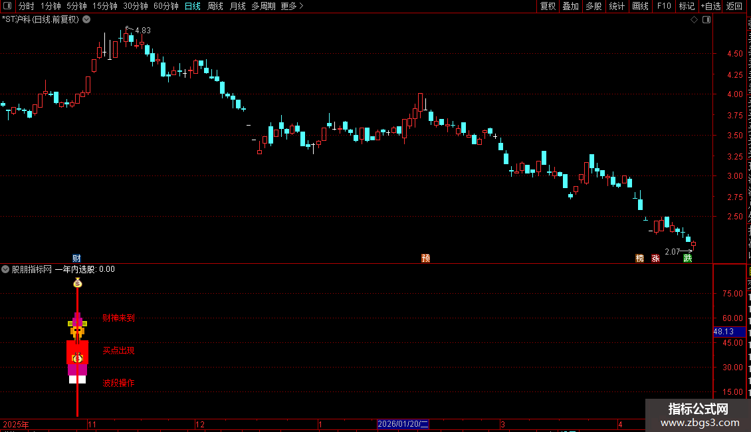Click the 3.00 price axis label

[735, 175]
